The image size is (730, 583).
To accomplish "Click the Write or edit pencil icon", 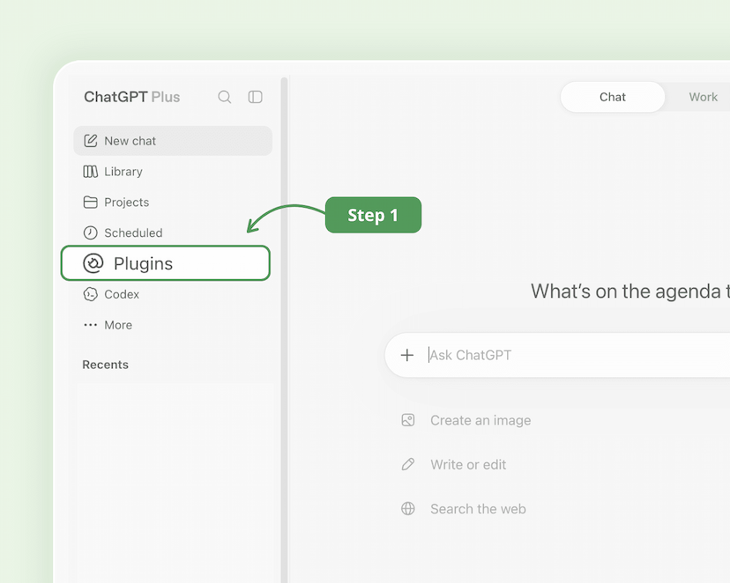I will click(x=408, y=464).
